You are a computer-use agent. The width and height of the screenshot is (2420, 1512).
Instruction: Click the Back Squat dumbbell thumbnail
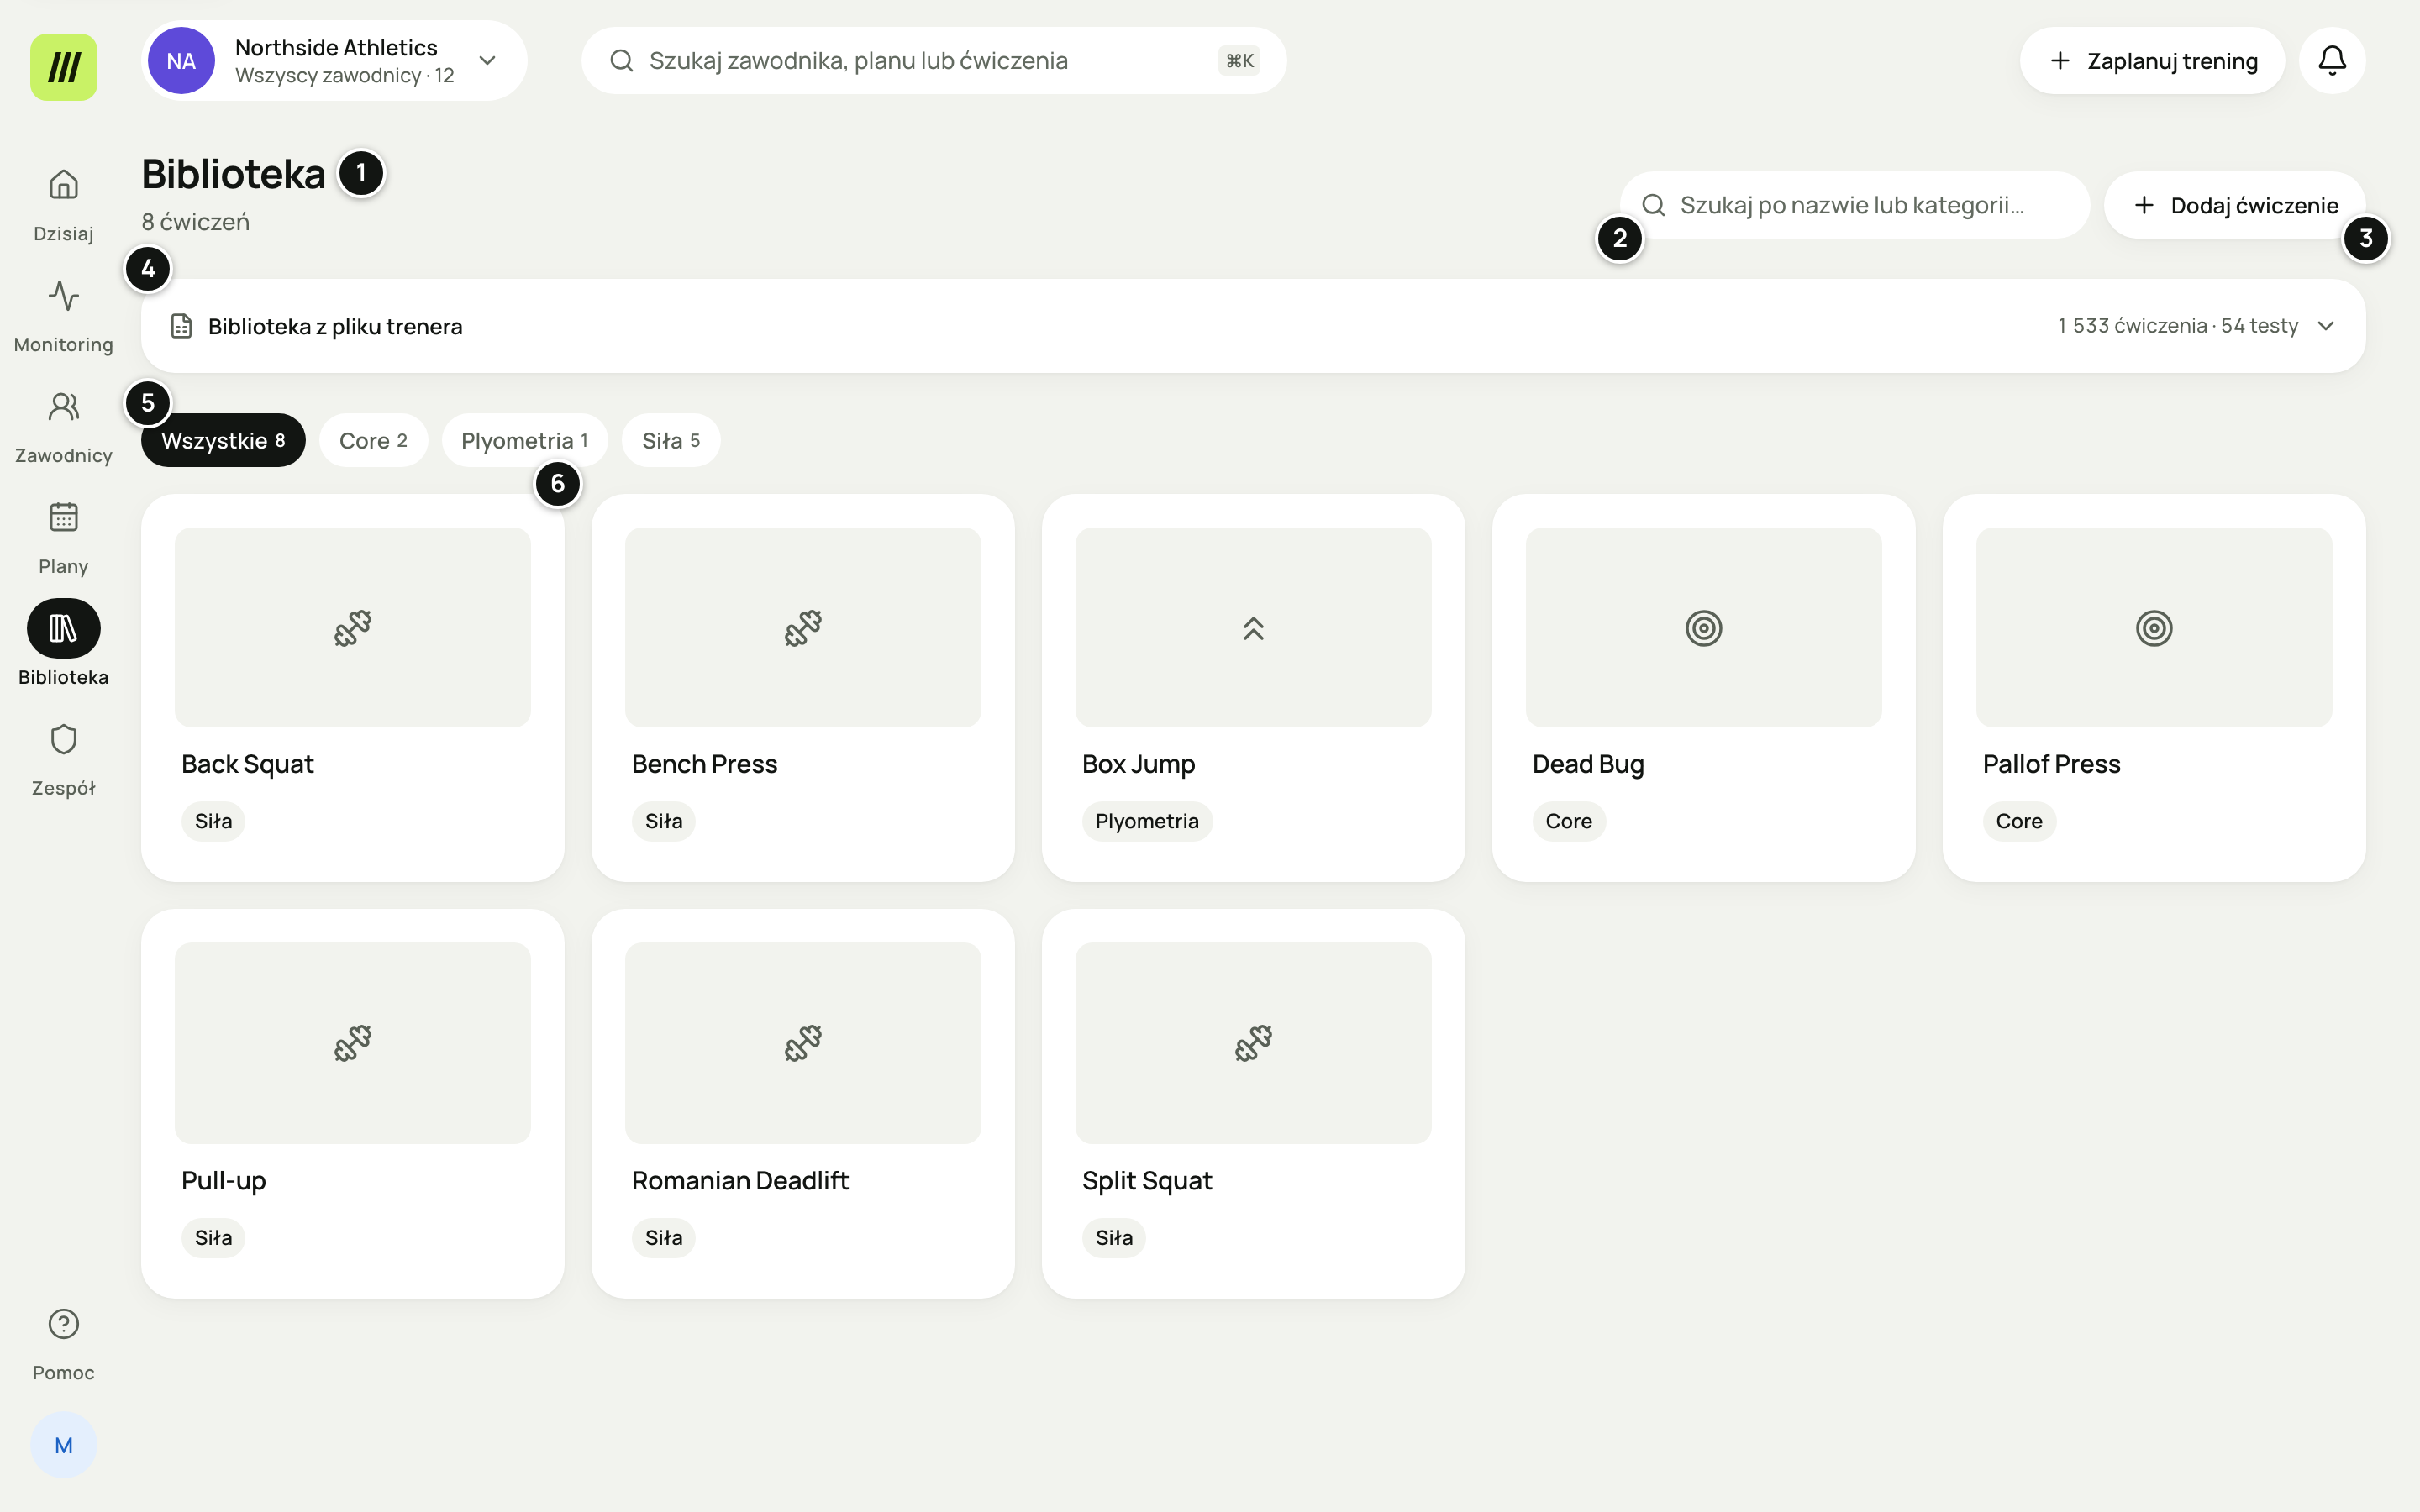[x=353, y=628]
